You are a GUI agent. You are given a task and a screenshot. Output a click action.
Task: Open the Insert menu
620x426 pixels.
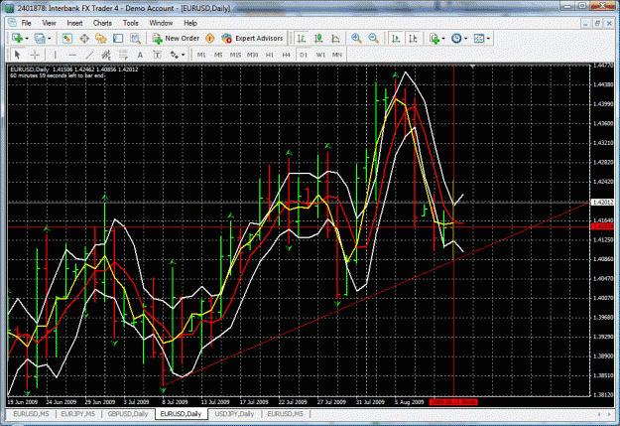click(74, 23)
